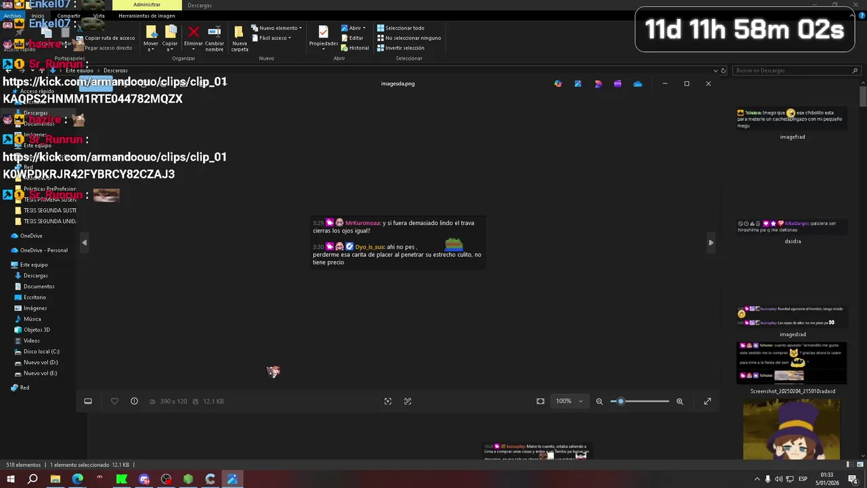Click the refresh icon beside address bar
Screen dimensions: 867x488
[x=723, y=70]
